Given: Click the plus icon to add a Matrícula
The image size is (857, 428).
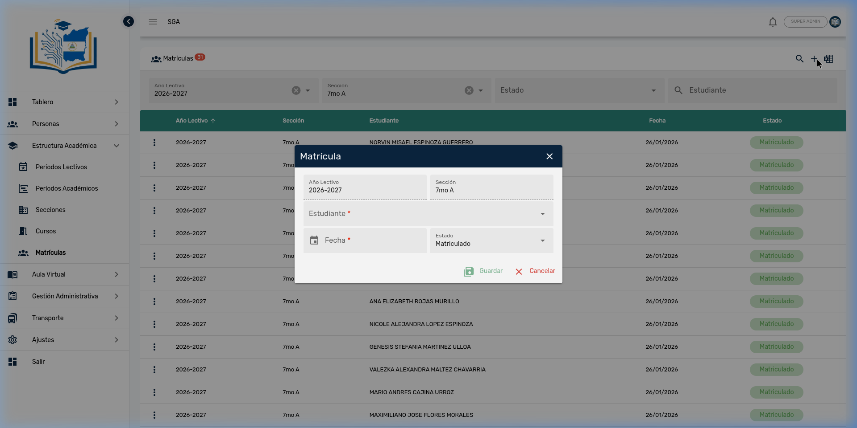Looking at the screenshot, I should 814,59.
